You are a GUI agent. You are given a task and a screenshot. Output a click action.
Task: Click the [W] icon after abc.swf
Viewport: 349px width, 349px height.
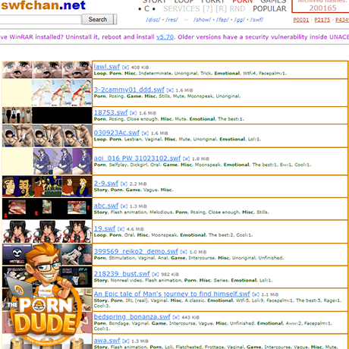[x=124, y=206]
